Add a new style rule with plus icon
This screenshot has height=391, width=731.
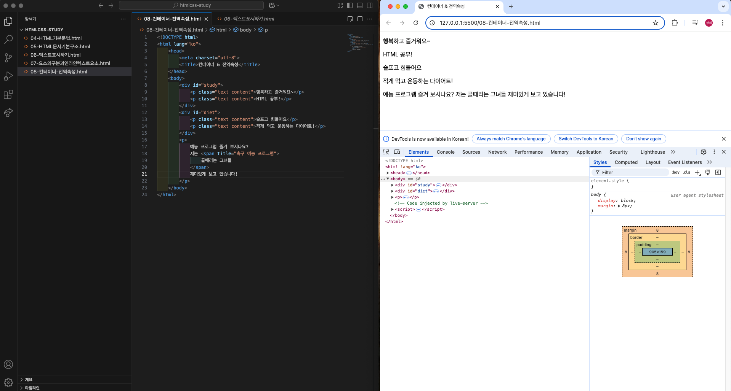tap(697, 172)
